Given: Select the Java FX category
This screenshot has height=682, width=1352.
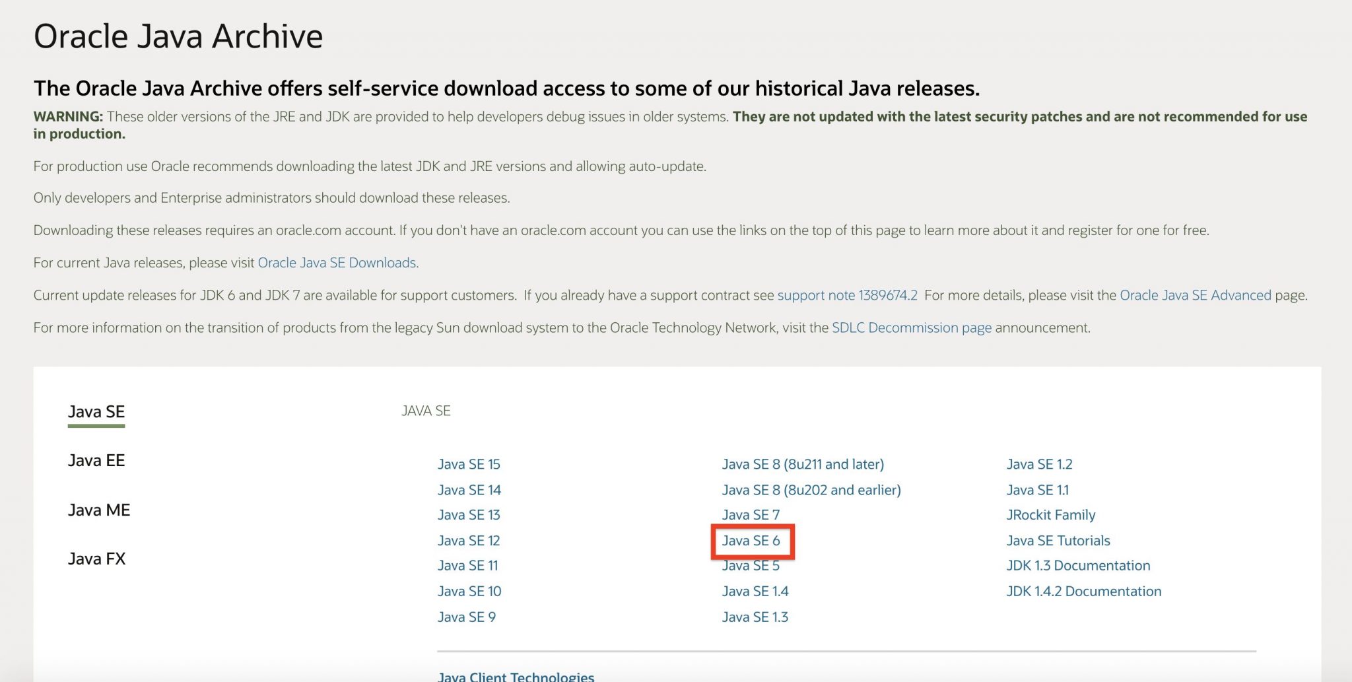Looking at the screenshot, I should (x=95, y=559).
